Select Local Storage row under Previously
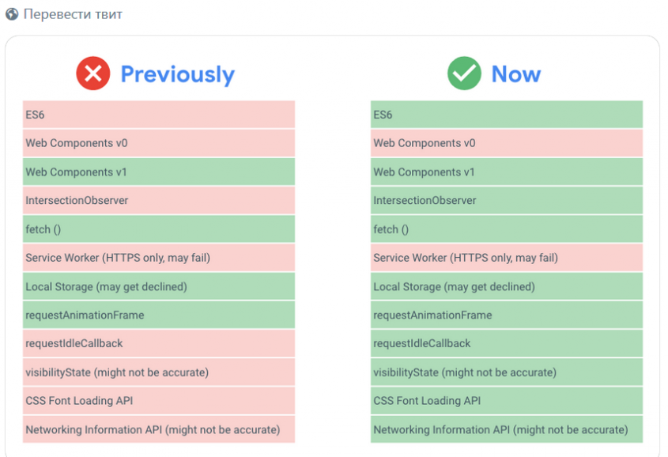Screen dimensions: 668x457 (158, 286)
